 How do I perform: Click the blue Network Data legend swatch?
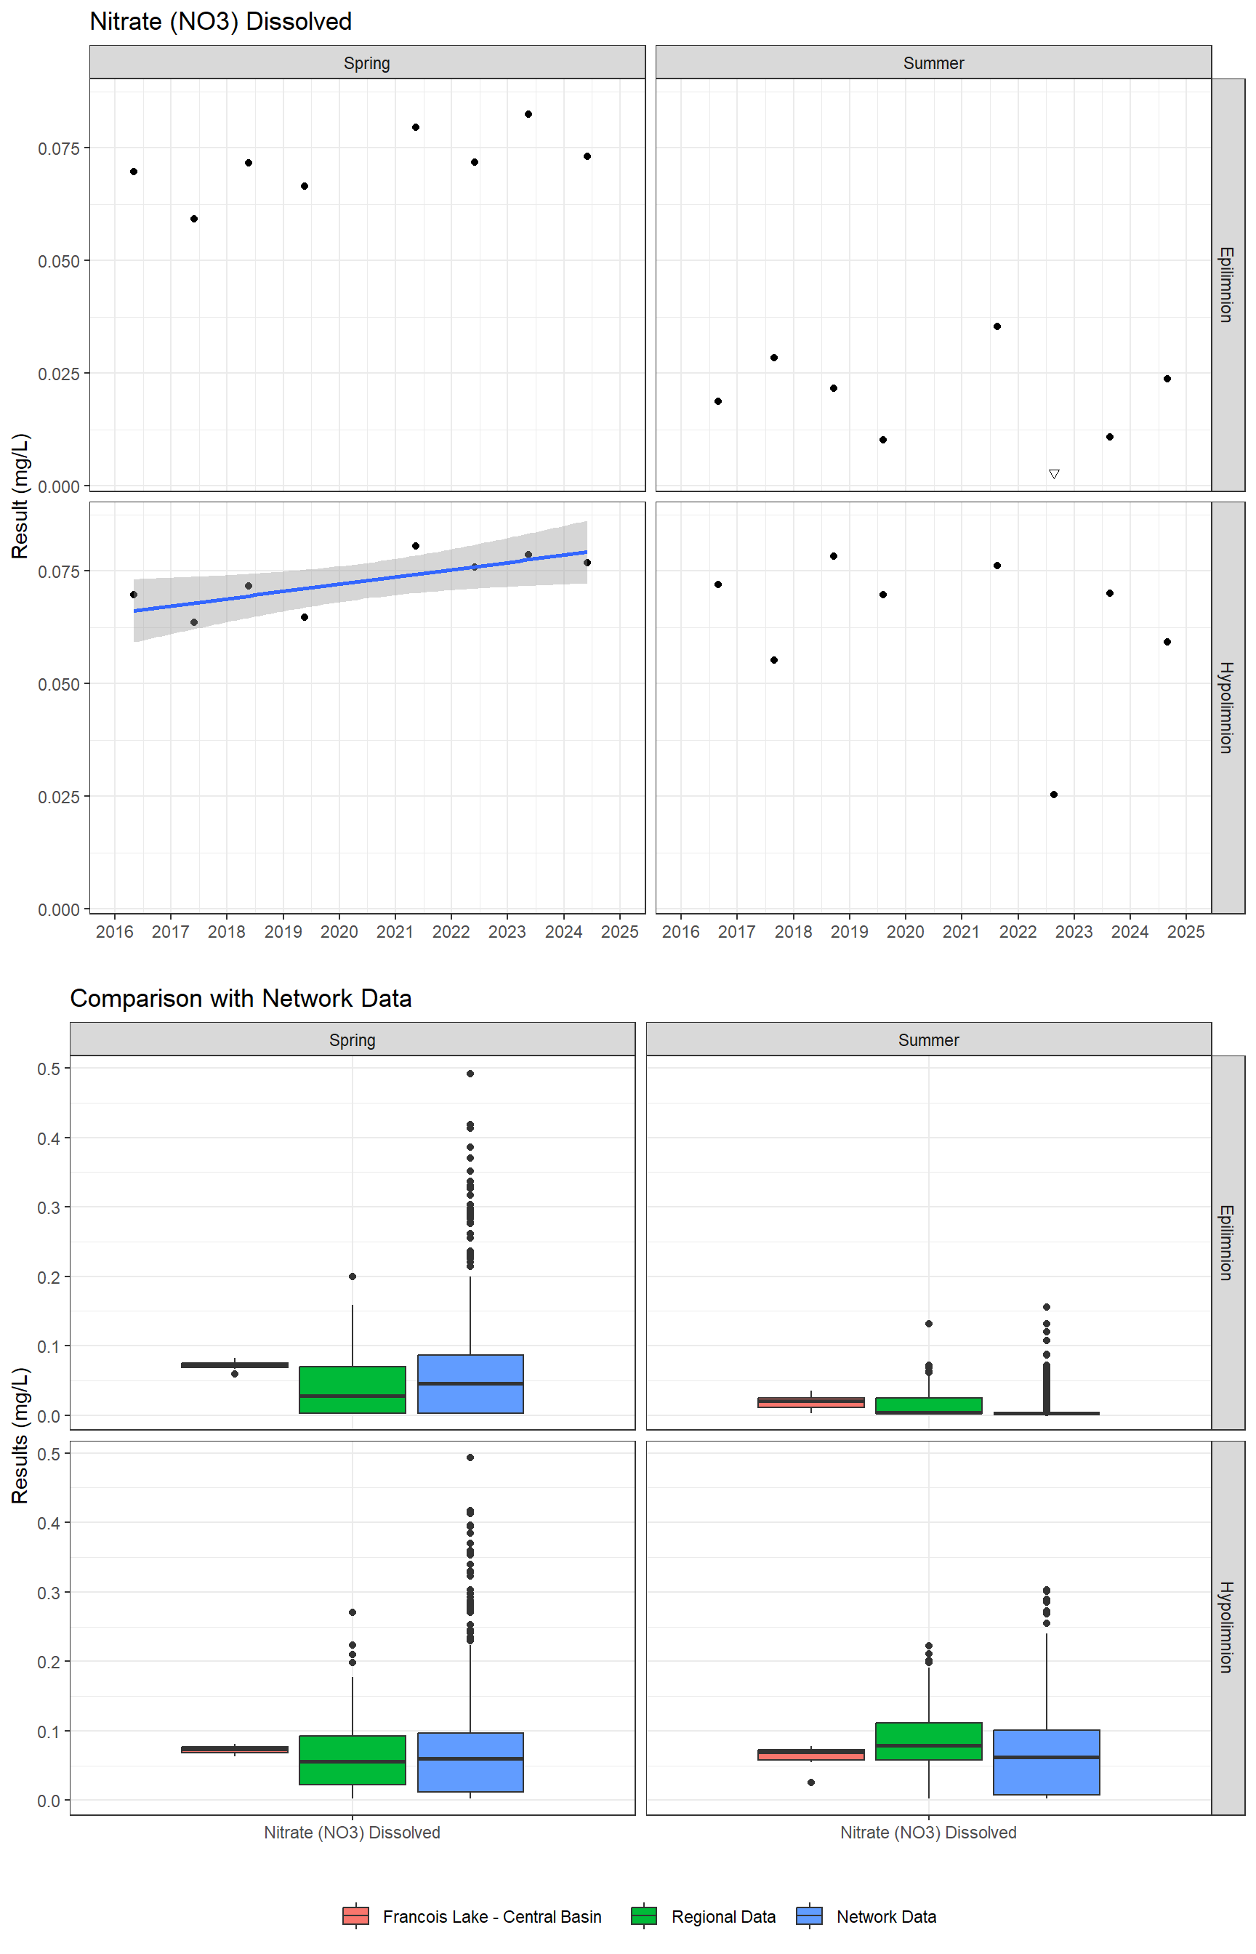809,1915
